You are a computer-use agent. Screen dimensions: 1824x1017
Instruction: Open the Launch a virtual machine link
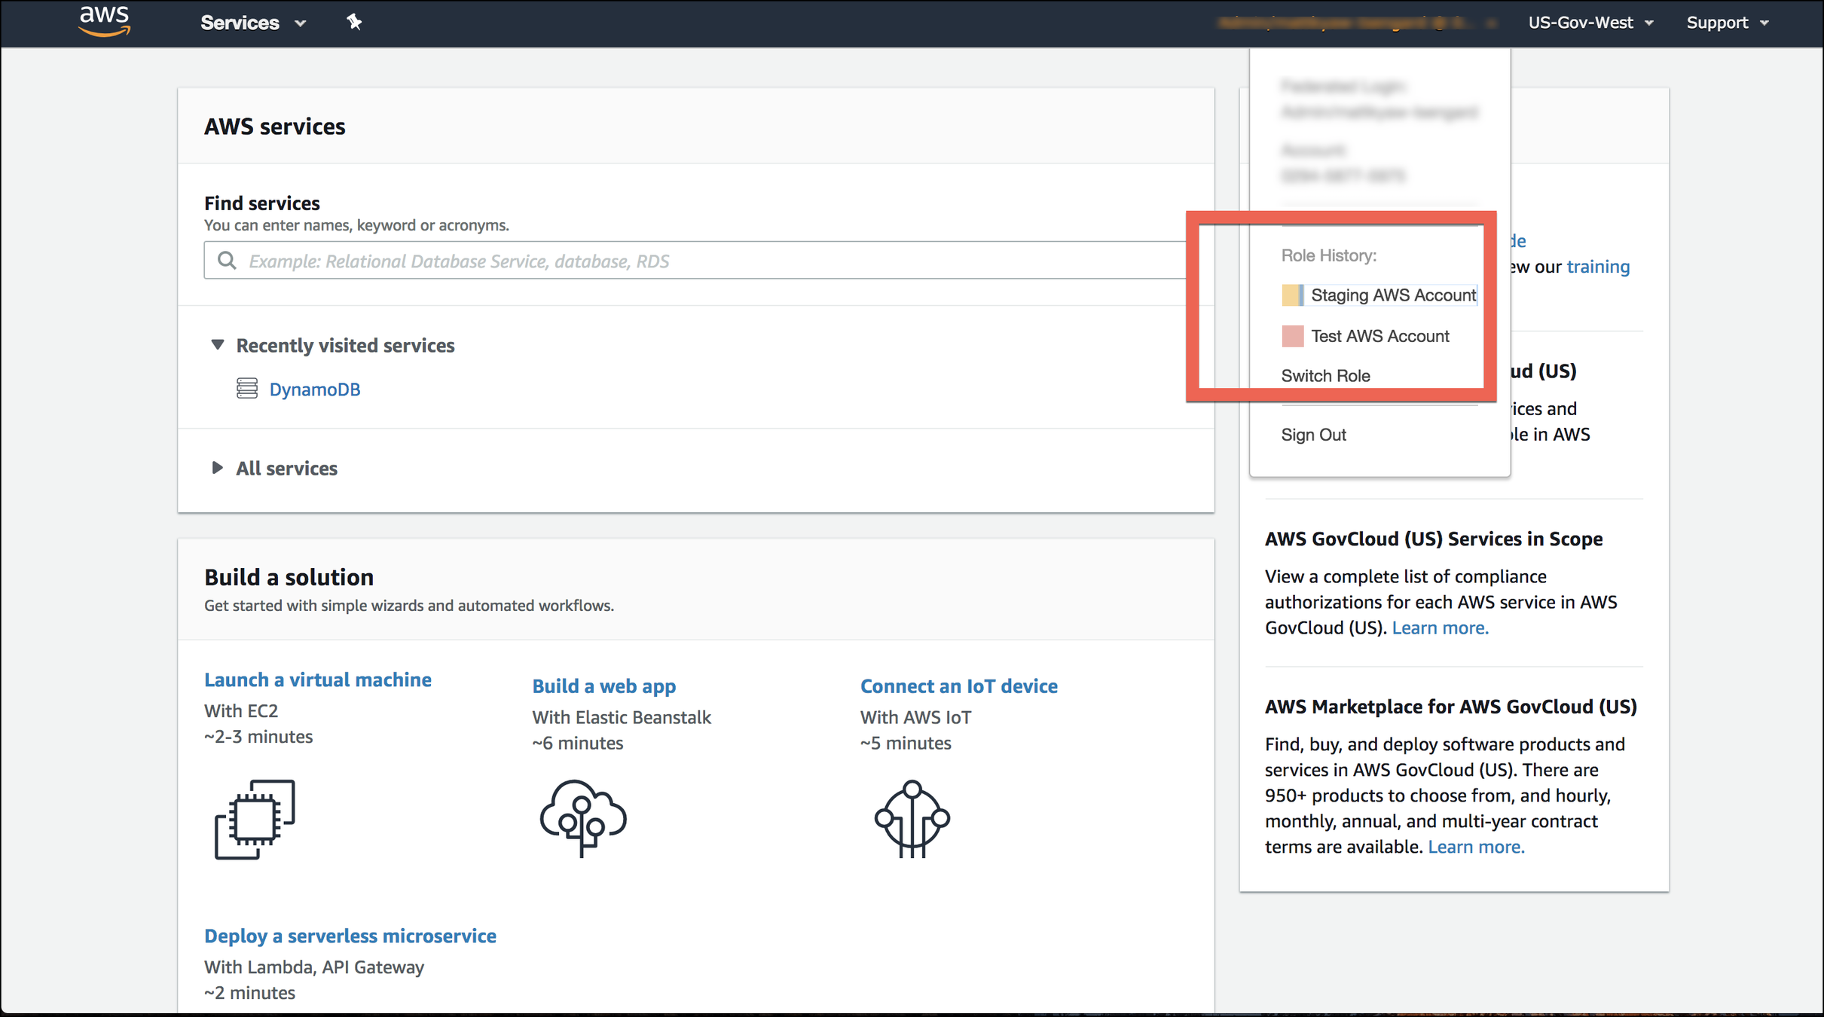click(317, 680)
